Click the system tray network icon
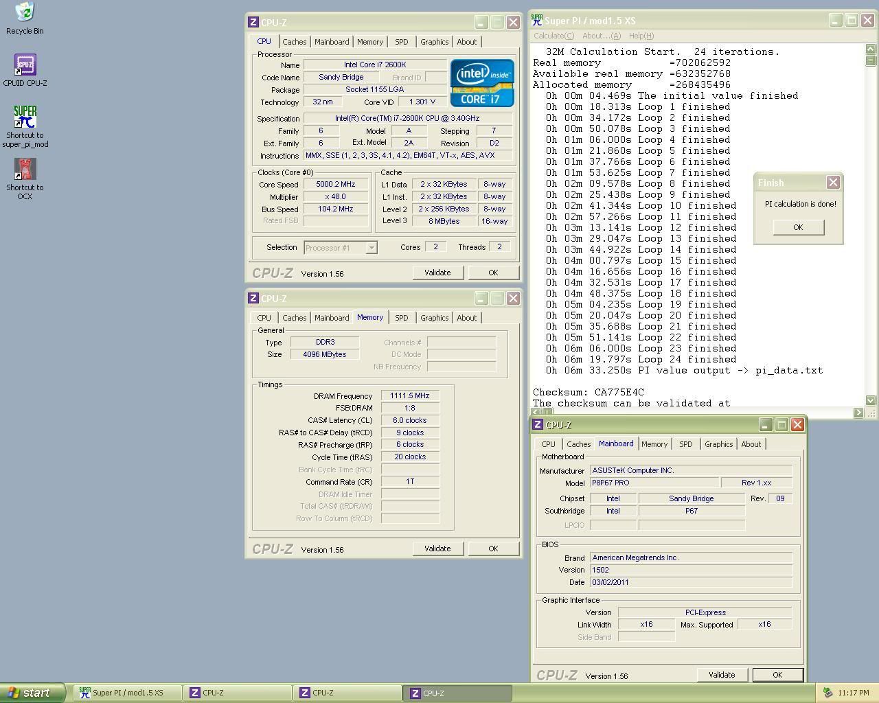This screenshot has height=703, width=879. tap(827, 693)
